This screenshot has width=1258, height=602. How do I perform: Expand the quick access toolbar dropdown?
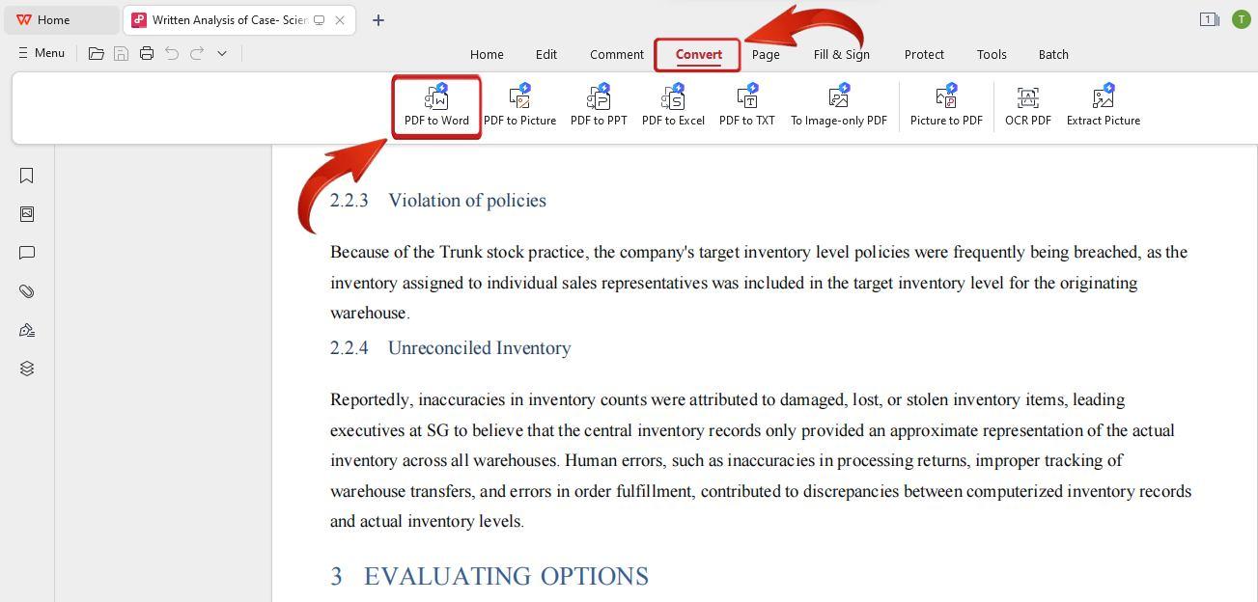coord(222,54)
